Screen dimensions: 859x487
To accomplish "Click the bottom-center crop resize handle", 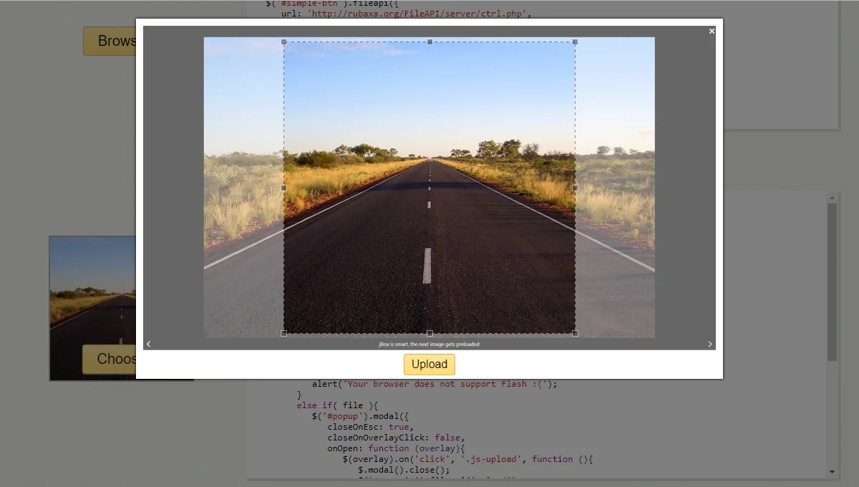I will pyautogui.click(x=429, y=332).
